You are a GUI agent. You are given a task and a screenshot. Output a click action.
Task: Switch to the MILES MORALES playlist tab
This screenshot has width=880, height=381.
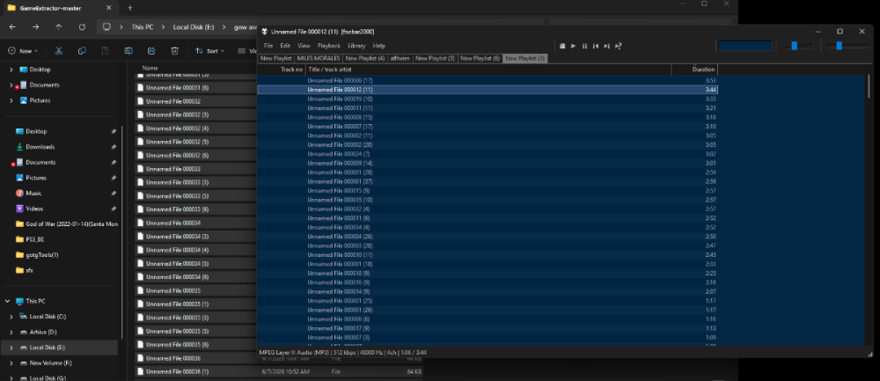click(x=319, y=58)
